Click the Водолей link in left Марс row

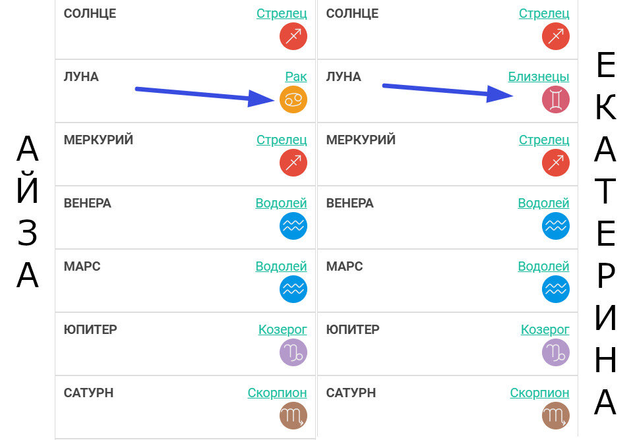click(x=281, y=267)
